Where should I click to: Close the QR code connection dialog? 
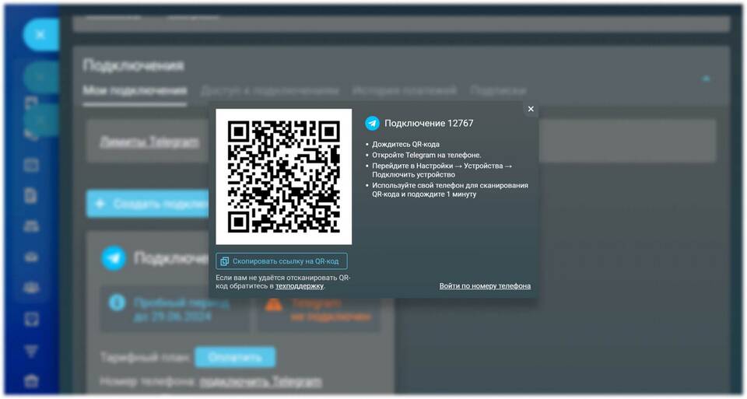point(531,109)
